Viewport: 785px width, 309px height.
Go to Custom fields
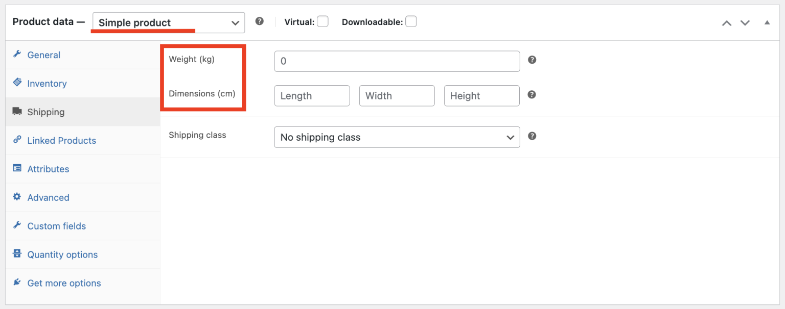[55, 226]
